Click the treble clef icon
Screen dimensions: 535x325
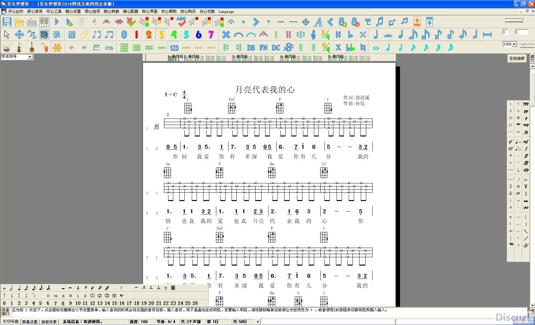tap(313, 35)
